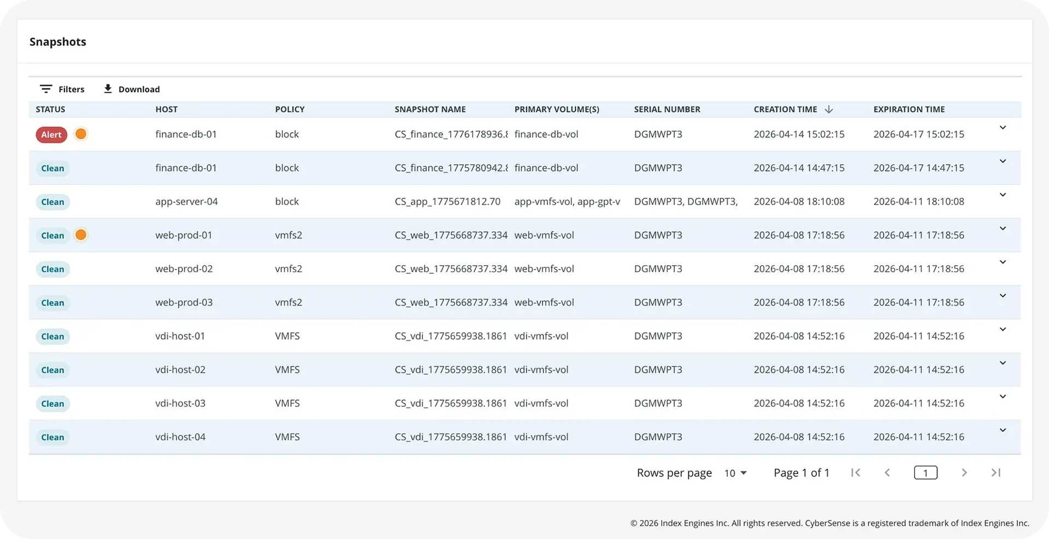Expand the vdi-host-02 snapshot row
The width and height of the screenshot is (1049, 539).
pyautogui.click(x=1003, y=363)
